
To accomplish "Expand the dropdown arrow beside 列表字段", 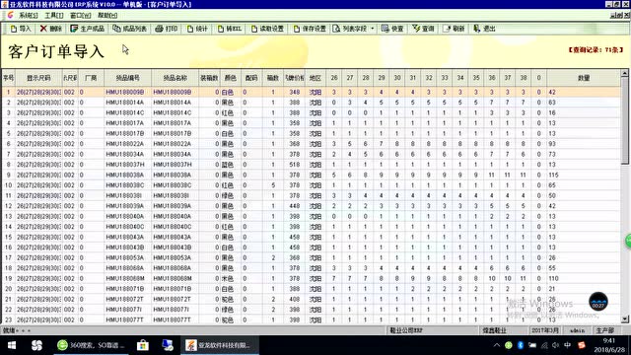I will point(373,29).
